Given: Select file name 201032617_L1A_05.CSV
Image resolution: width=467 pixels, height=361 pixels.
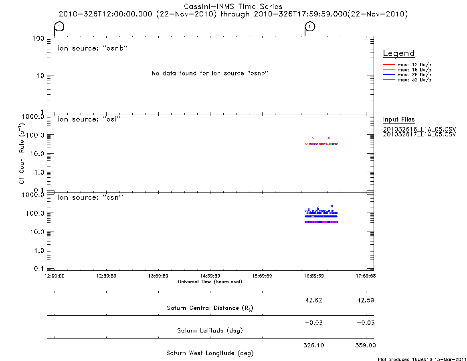Looking at the screenshot, I should pos(419,134).
